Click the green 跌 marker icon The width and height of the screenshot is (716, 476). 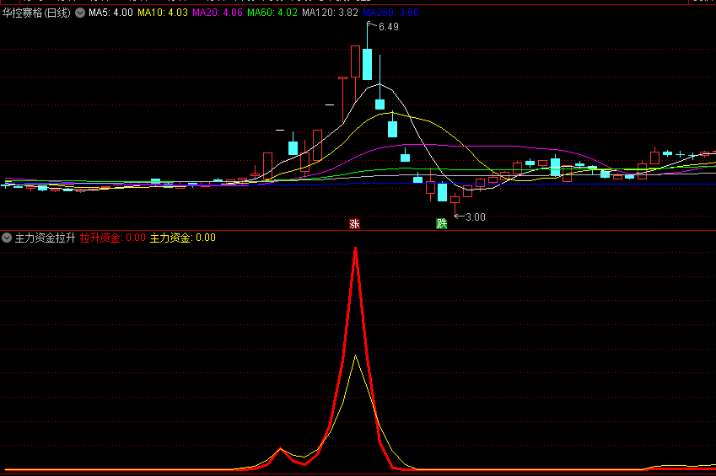click(441, 223)
